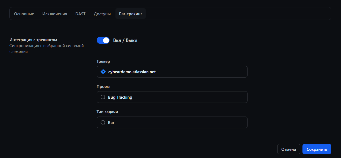Click the Проект field label
Screen dimensions: 341x158
tap(104, 87)
